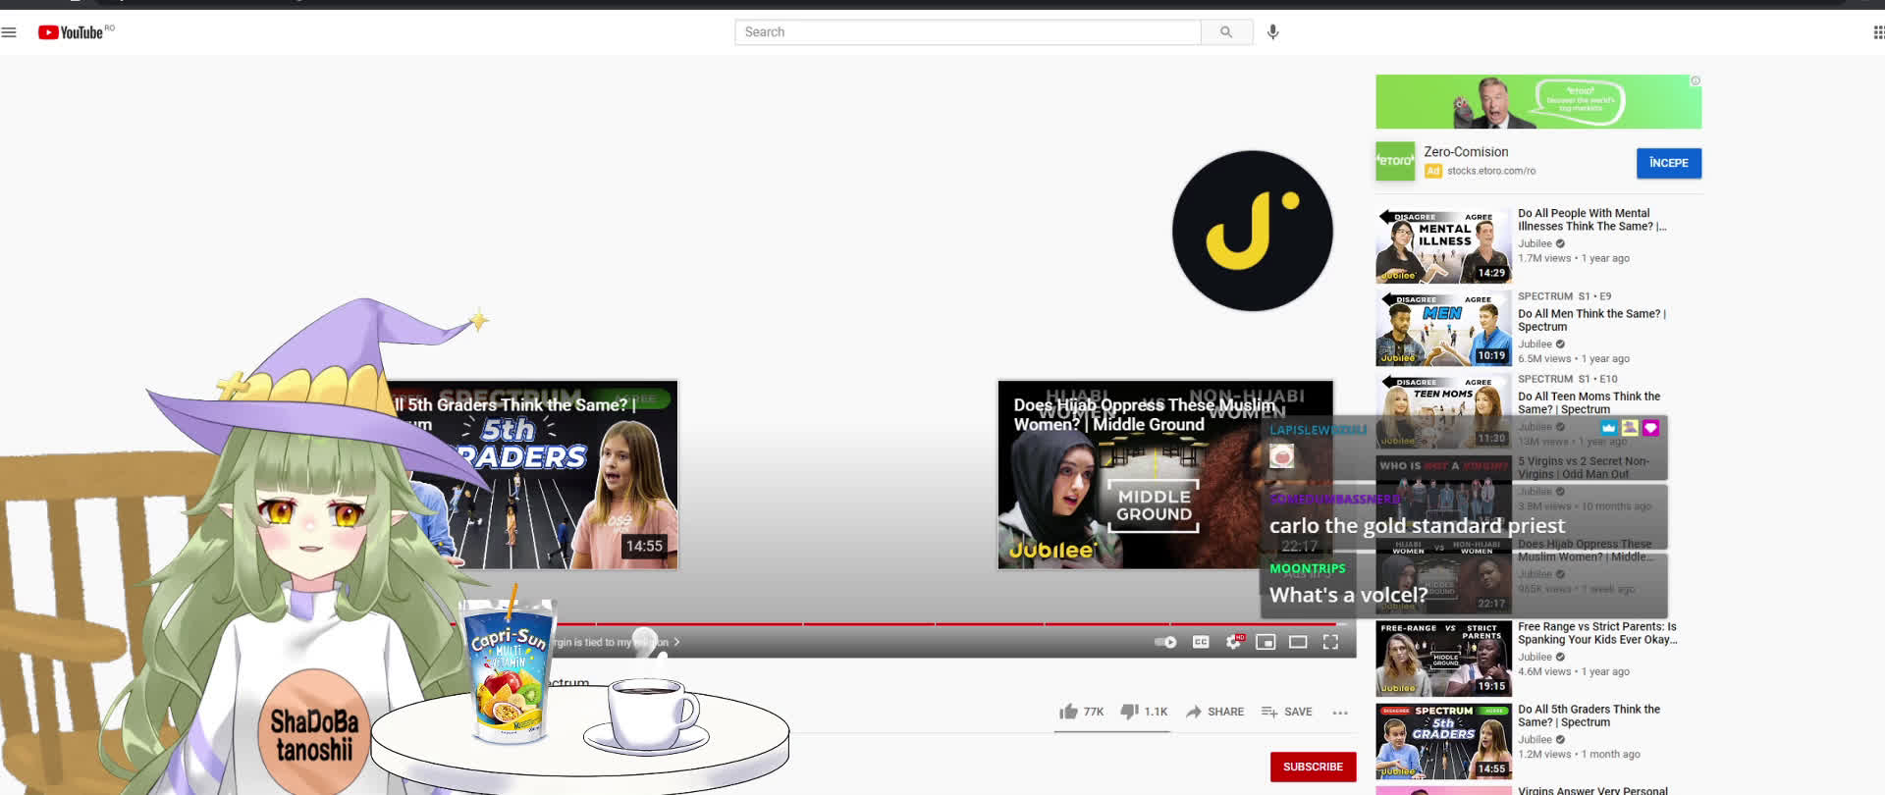Open the YouTube apps grid icon
Image resolution: width=1885 pixels, height=795 pixels.
(1877, 32)
